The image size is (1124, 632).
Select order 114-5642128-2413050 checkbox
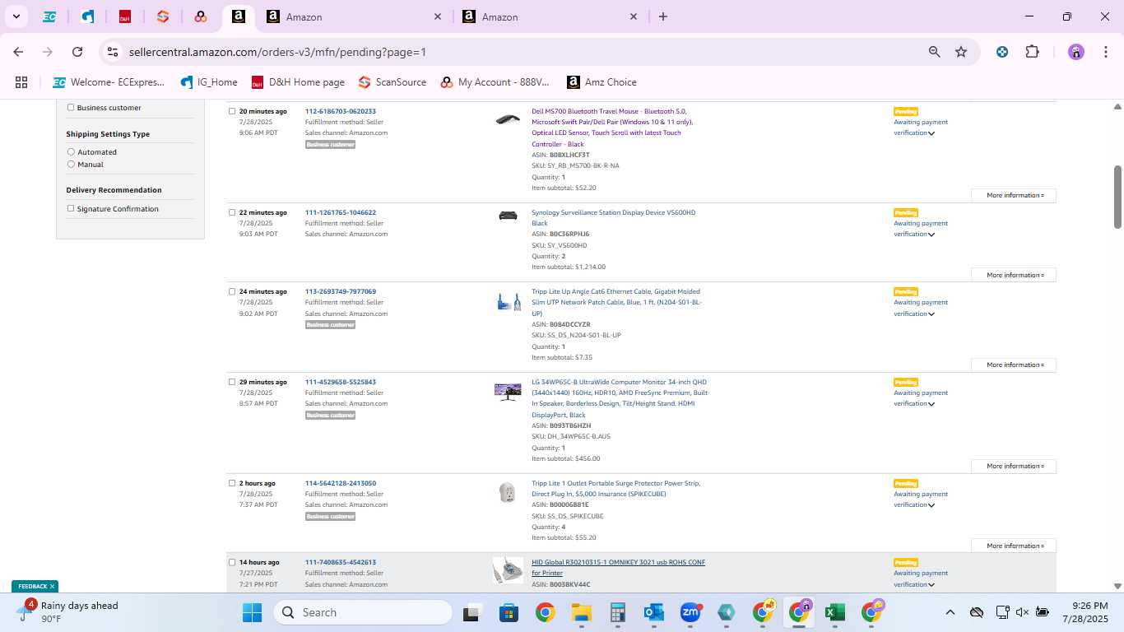coord(232,483)
